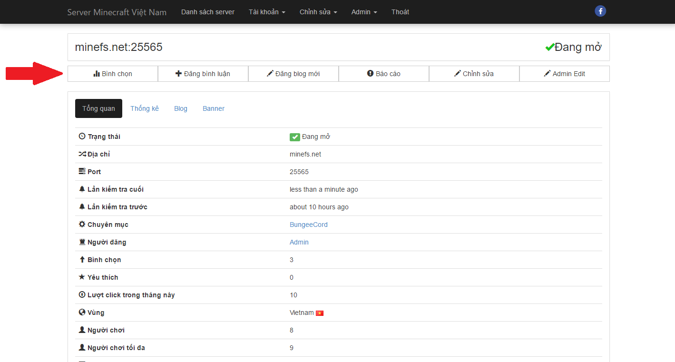The height and width of the screenshot is (362, 675).
Task: Click the queen icon beside Người đăng
Action: [x=82, y=242]
